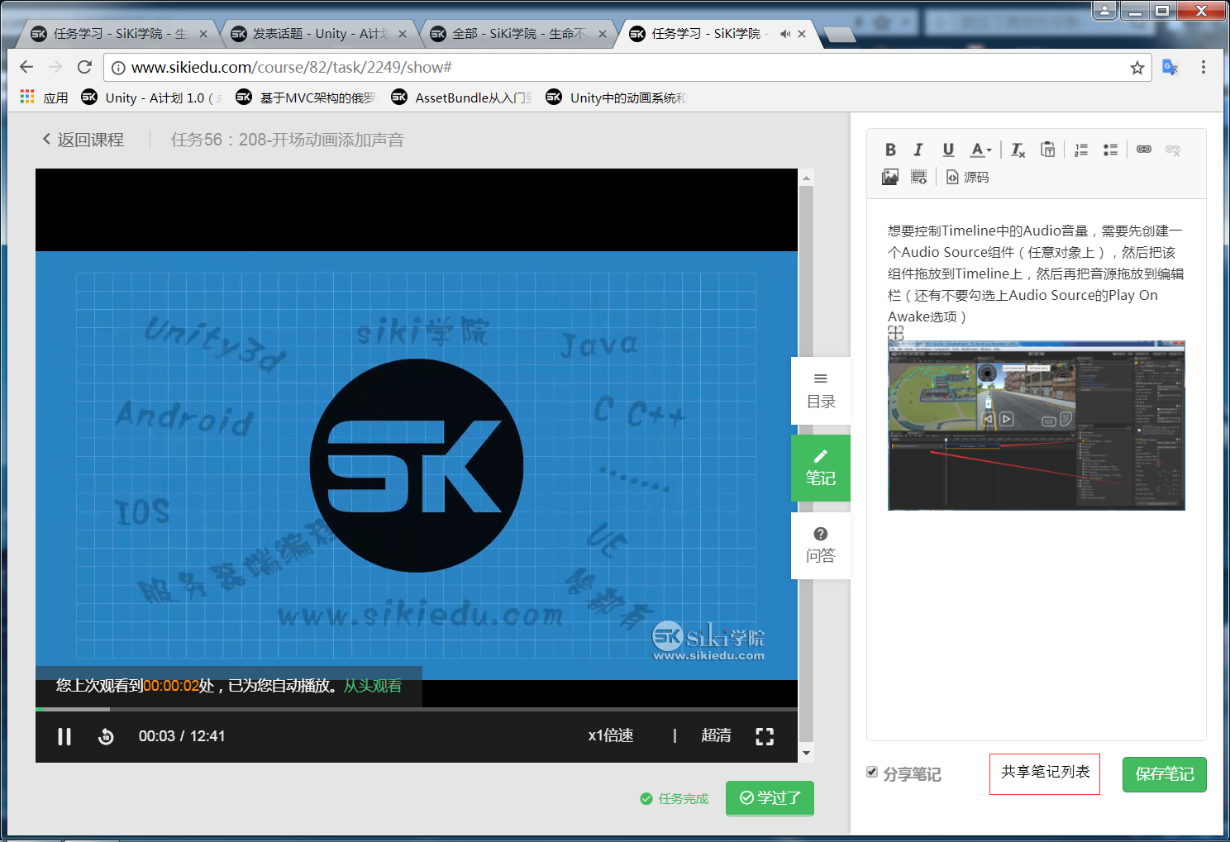Image resolution: width=1230 pixels, height=842 pixels.
Task: Click the green 学过了 button
Action: pos(770,797)
